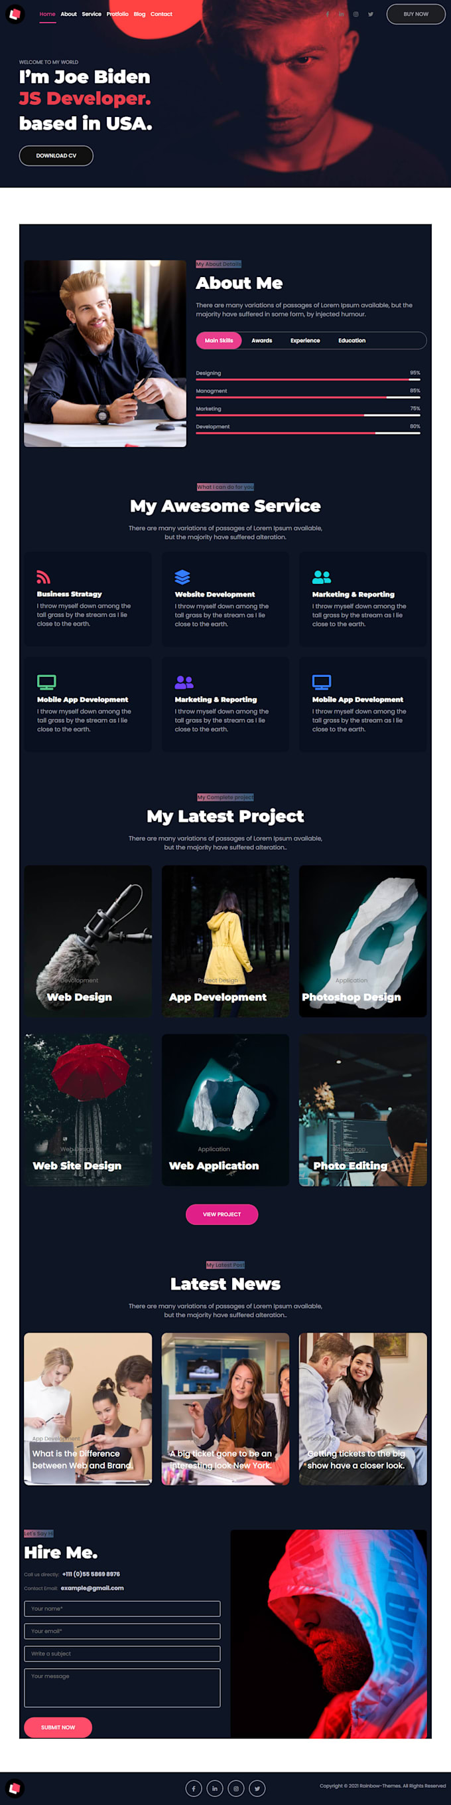The image size is (451, 1805).
Task: Open the Photoshop Design project thumbnail
Action: [363, 941]
